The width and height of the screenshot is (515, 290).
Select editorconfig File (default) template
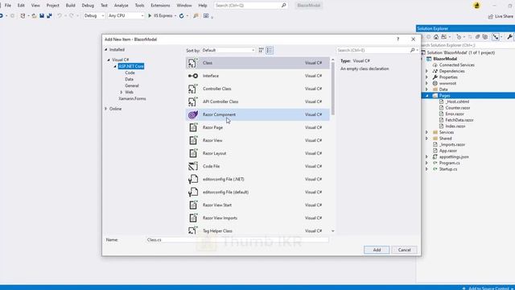click(257, 192)
